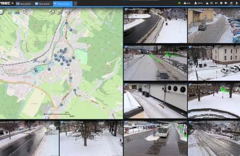Click the first camera-group icon beside the globe
Image resolution: width=240 pixels, height=156 pixels.
(x=59, y=12)
